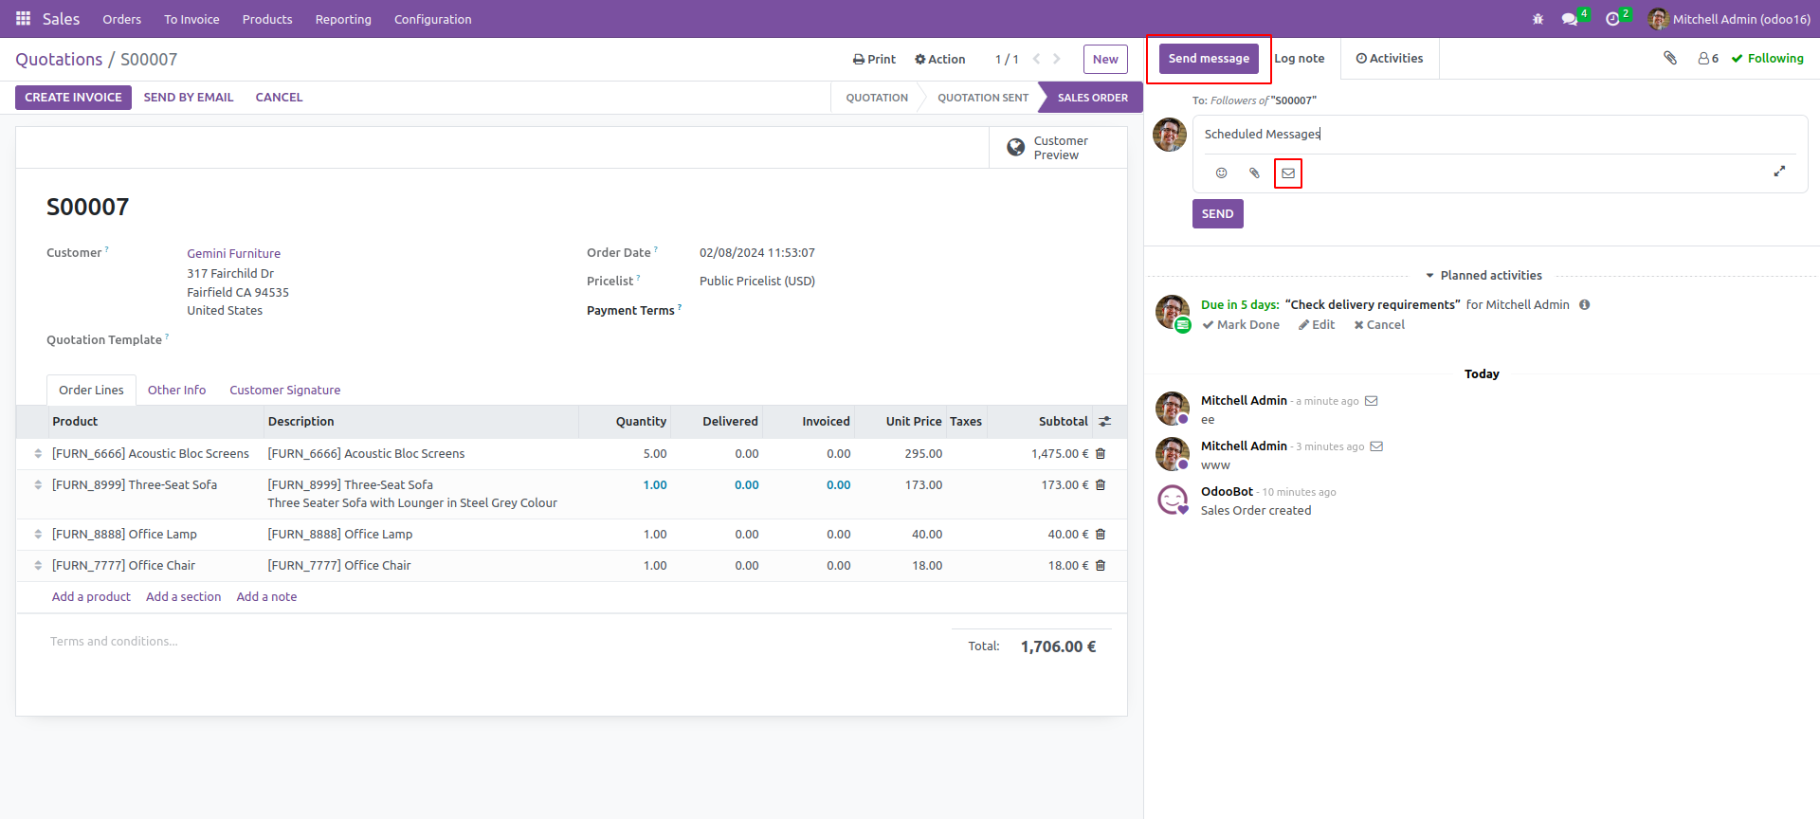Open the optional columns selector
This screenshot has width=1820, height=819.
[1104, 422]
